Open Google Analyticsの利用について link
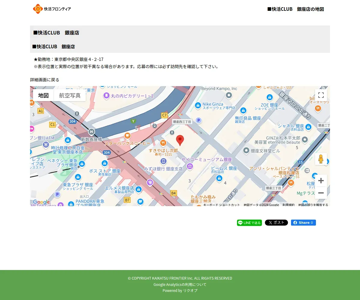Image resolution: width=360 pixels, height=300 pixels. point(180,284)
